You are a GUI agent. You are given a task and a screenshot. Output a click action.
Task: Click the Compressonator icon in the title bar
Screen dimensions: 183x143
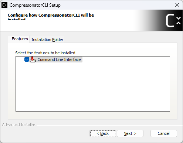[x=4, y=5]
